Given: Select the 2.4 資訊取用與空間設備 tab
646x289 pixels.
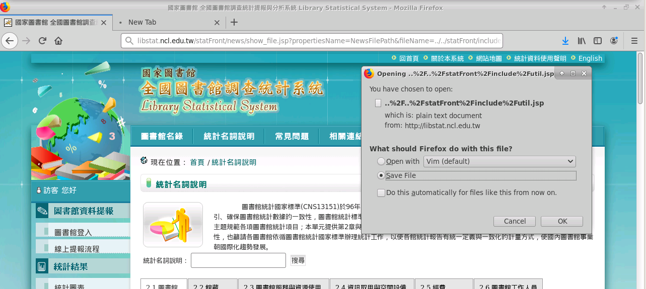Looking at the screenshot, I should tap(372, 284).
